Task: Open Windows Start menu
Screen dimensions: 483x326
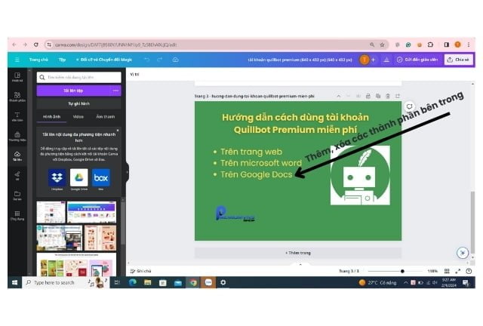Action: [15, 282]
